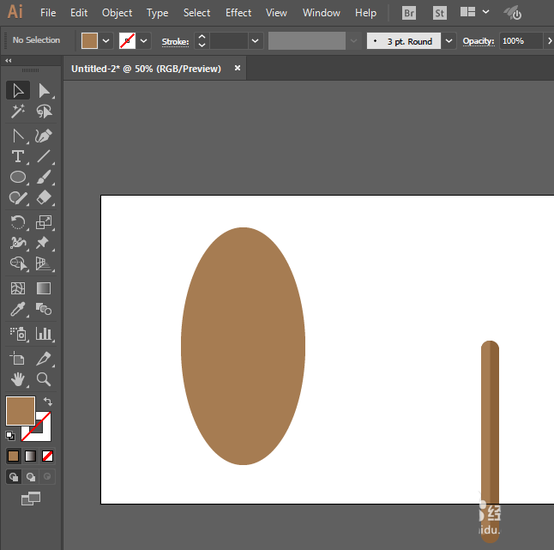Open Adobe Bridge via Br icon

(x=409, y=13)
